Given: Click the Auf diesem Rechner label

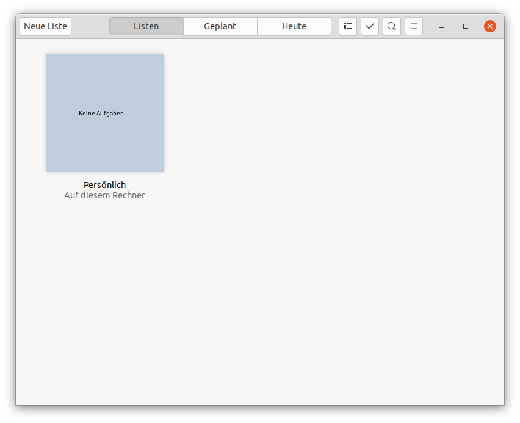Looking at the screenshot, I should coord(104,195).
